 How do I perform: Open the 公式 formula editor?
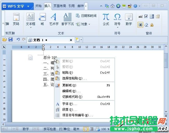coord(106,20)
